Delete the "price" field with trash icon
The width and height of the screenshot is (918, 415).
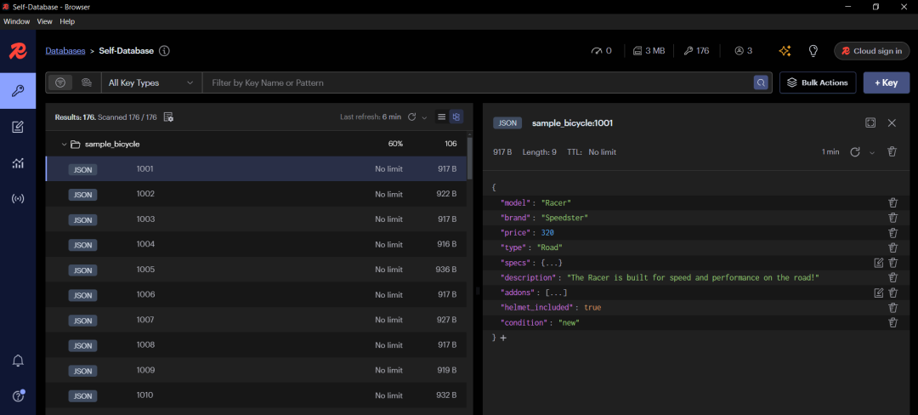coord(892,232)
